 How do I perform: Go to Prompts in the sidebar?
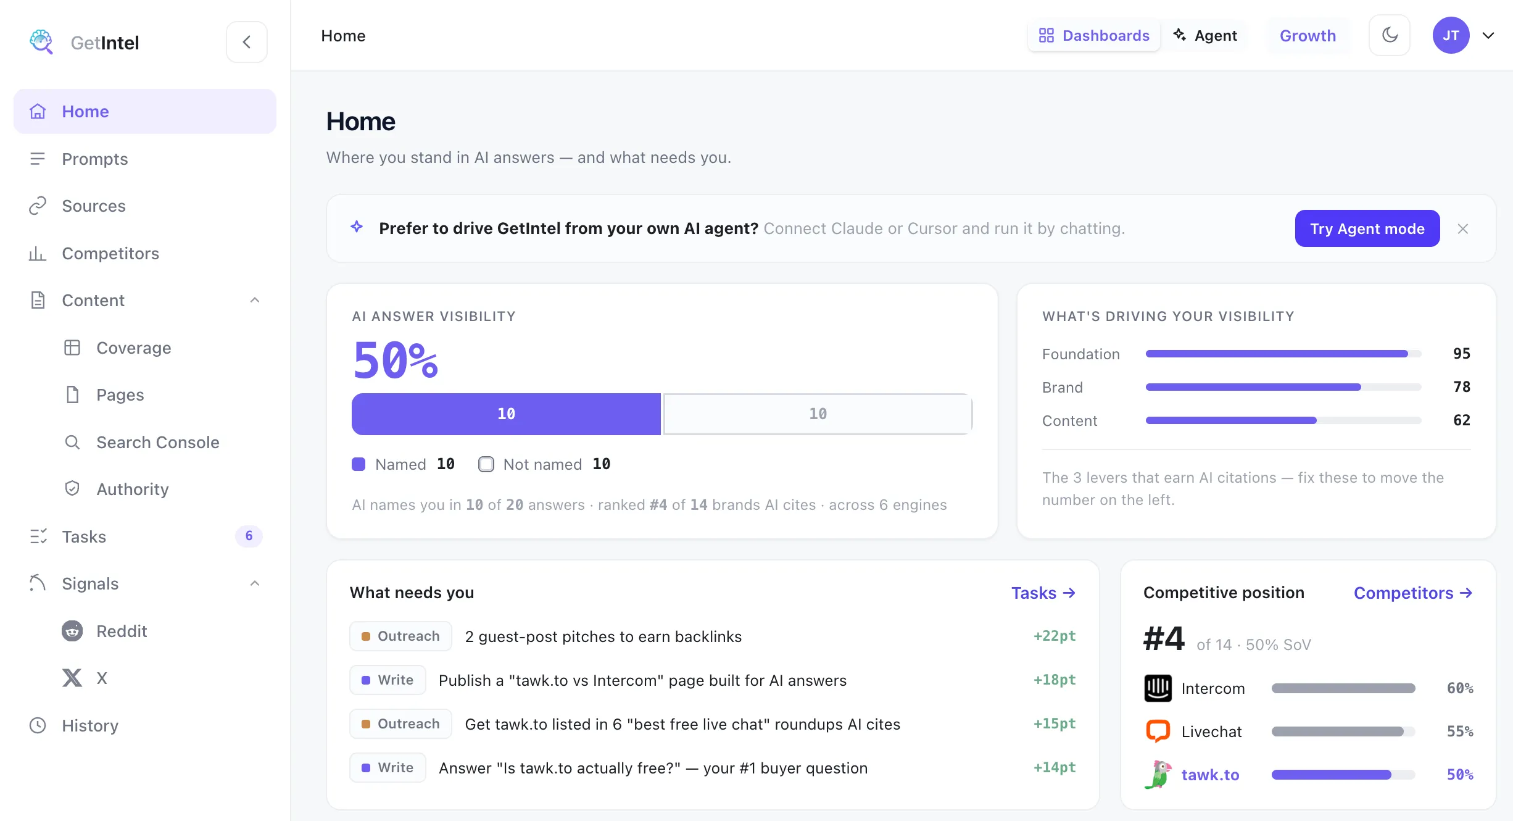[145, 159]
